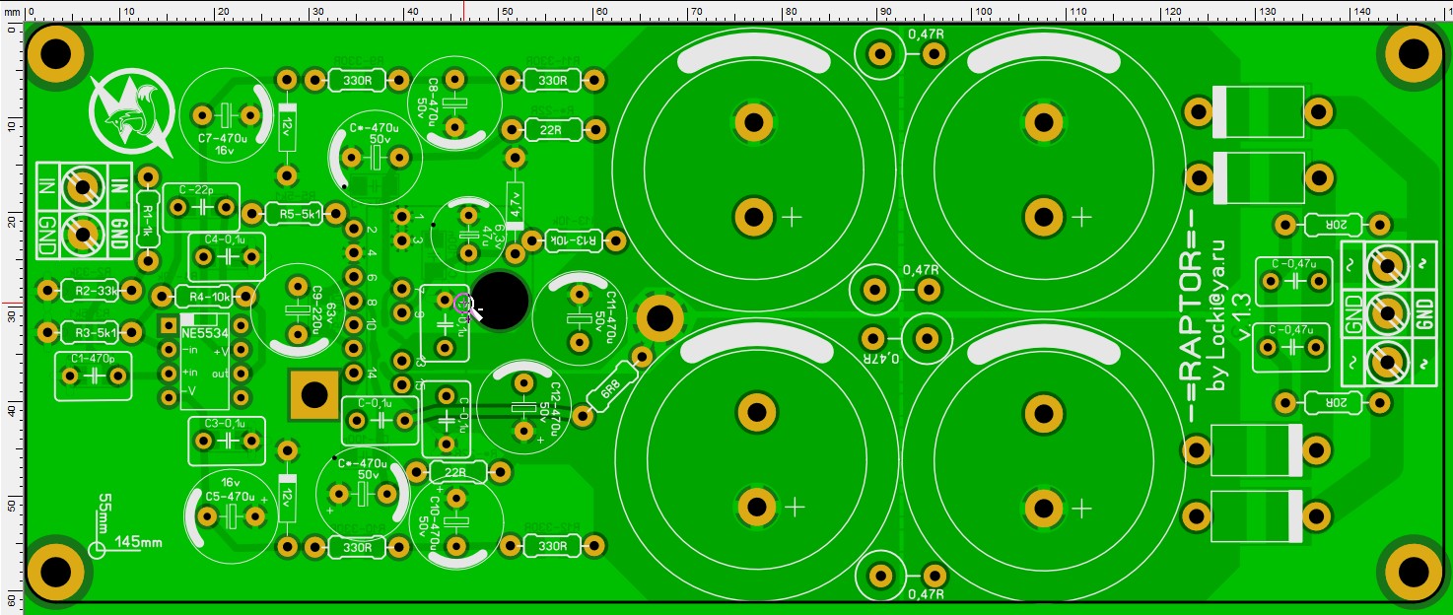This screenshot has height=615, width=1453.
Task: Select the 12v zener beside C7 capacitor
Action: click(287, 127)
